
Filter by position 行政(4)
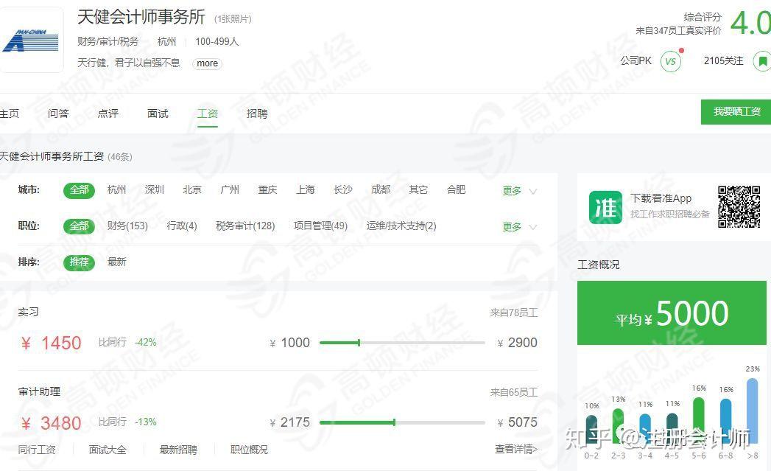pos(182,226)
